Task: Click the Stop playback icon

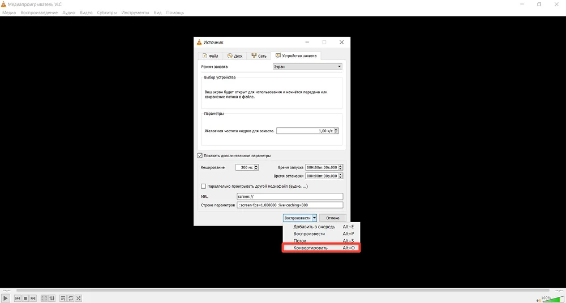Action: [25, 298]
